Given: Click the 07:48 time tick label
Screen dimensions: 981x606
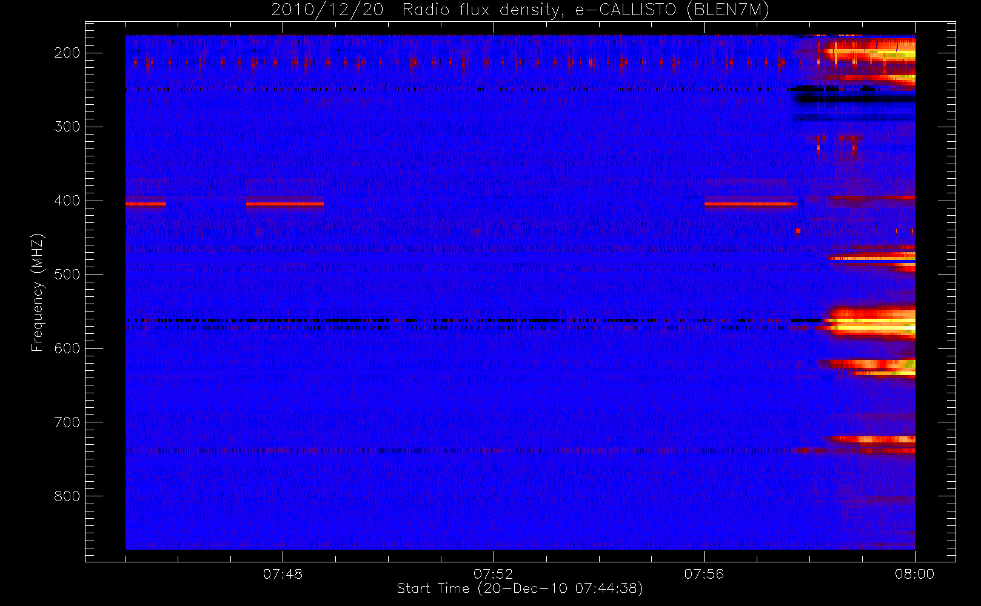Looking at the screenshot, I should pos(283,574).
